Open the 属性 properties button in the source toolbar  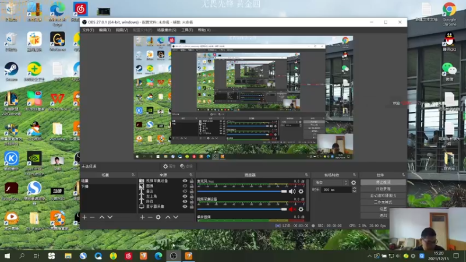(x=170, y=167)
